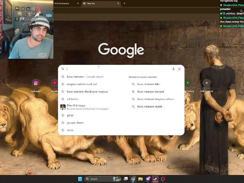This screenshot has width=244, height=183.
Task: Click the last taskbar icon with red badge
Action: pos(163,179)
